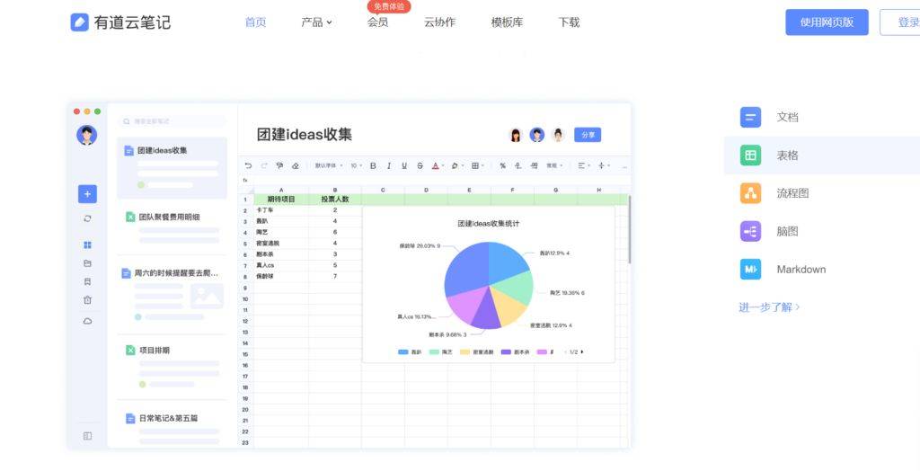Image resolution: width=920 pixels, height=471 pixels.
Task: Click the orange 流程图 flowchart icon
Action: tap(750, 193)
